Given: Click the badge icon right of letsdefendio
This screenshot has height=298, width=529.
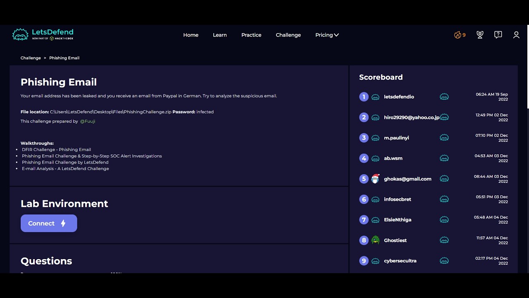Looking at the screenshot, I should tap(444, 97).
